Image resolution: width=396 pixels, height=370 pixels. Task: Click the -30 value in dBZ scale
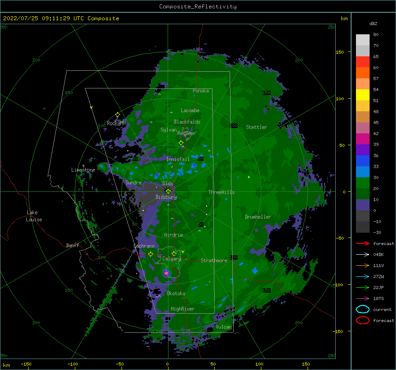coord(378,232)
